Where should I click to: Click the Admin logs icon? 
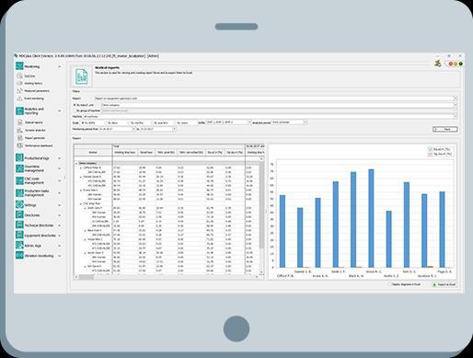[x=19, y=246]
